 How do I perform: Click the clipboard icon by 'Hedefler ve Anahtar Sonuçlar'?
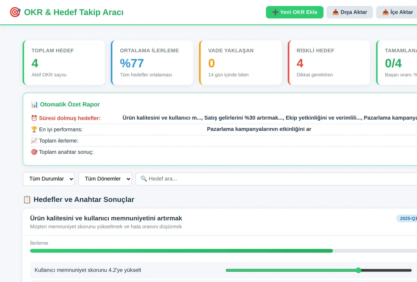27,200
